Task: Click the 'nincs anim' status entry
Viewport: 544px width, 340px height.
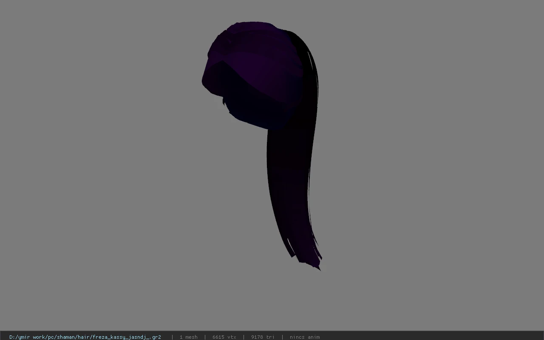Action: (x=305, y=337)
